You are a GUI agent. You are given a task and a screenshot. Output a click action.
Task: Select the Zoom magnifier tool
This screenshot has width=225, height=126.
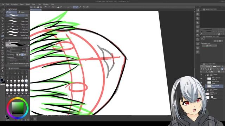2,13
